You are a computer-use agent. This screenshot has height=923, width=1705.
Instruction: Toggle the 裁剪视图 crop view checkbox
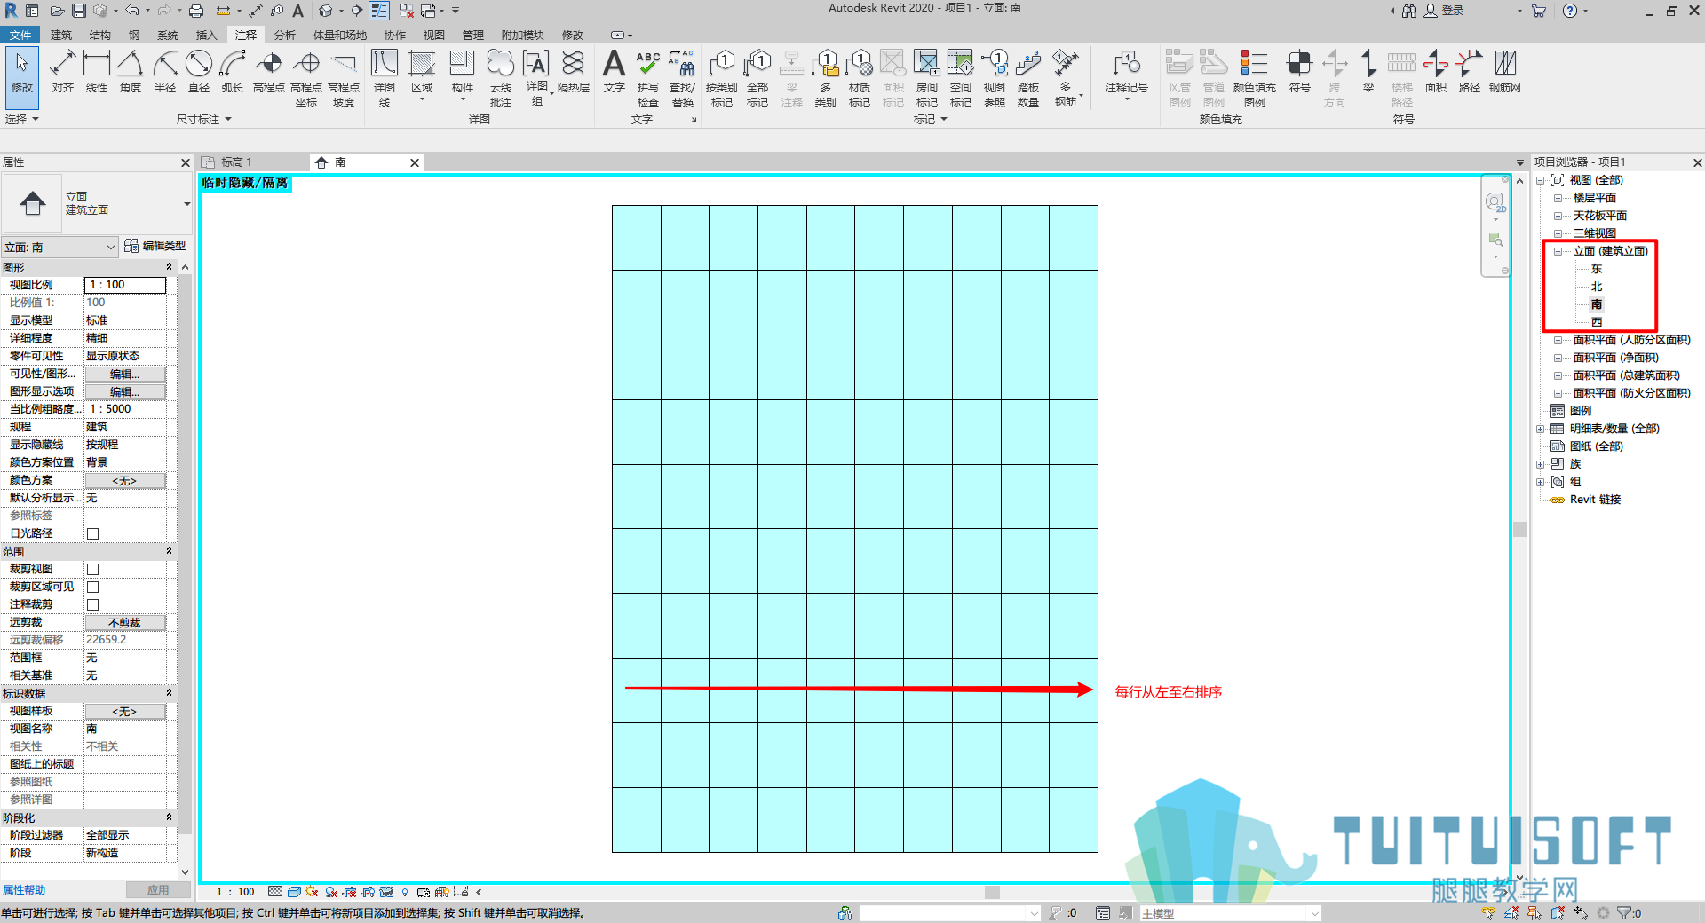(x=92, y=569)
